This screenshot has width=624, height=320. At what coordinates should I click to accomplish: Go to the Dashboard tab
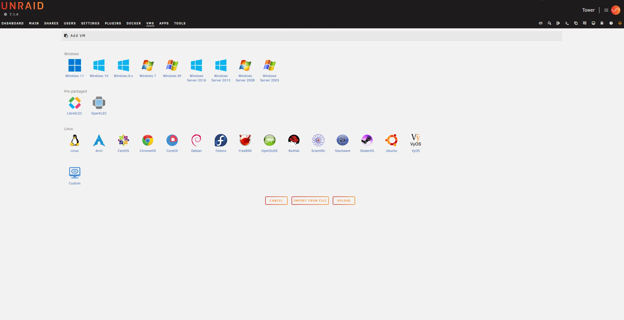(x=13, y=23)
